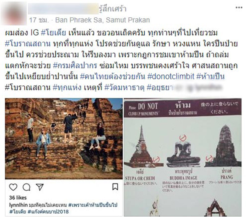
Task: Open the #วัดมหาธาตุ hashtag
Action: 124,87
